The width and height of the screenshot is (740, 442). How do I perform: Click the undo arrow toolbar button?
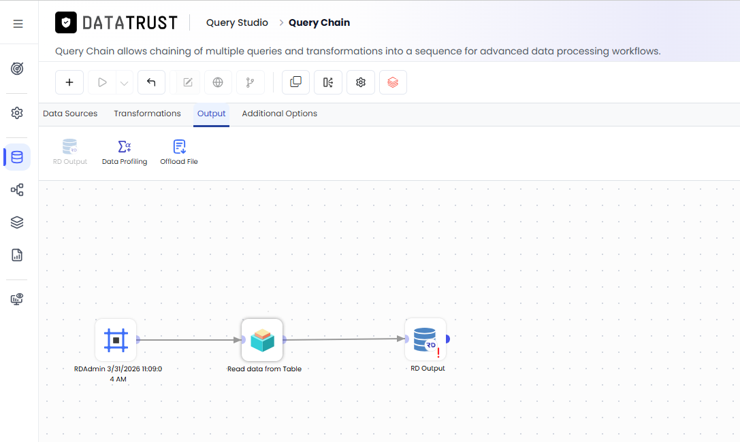point(151,82)
